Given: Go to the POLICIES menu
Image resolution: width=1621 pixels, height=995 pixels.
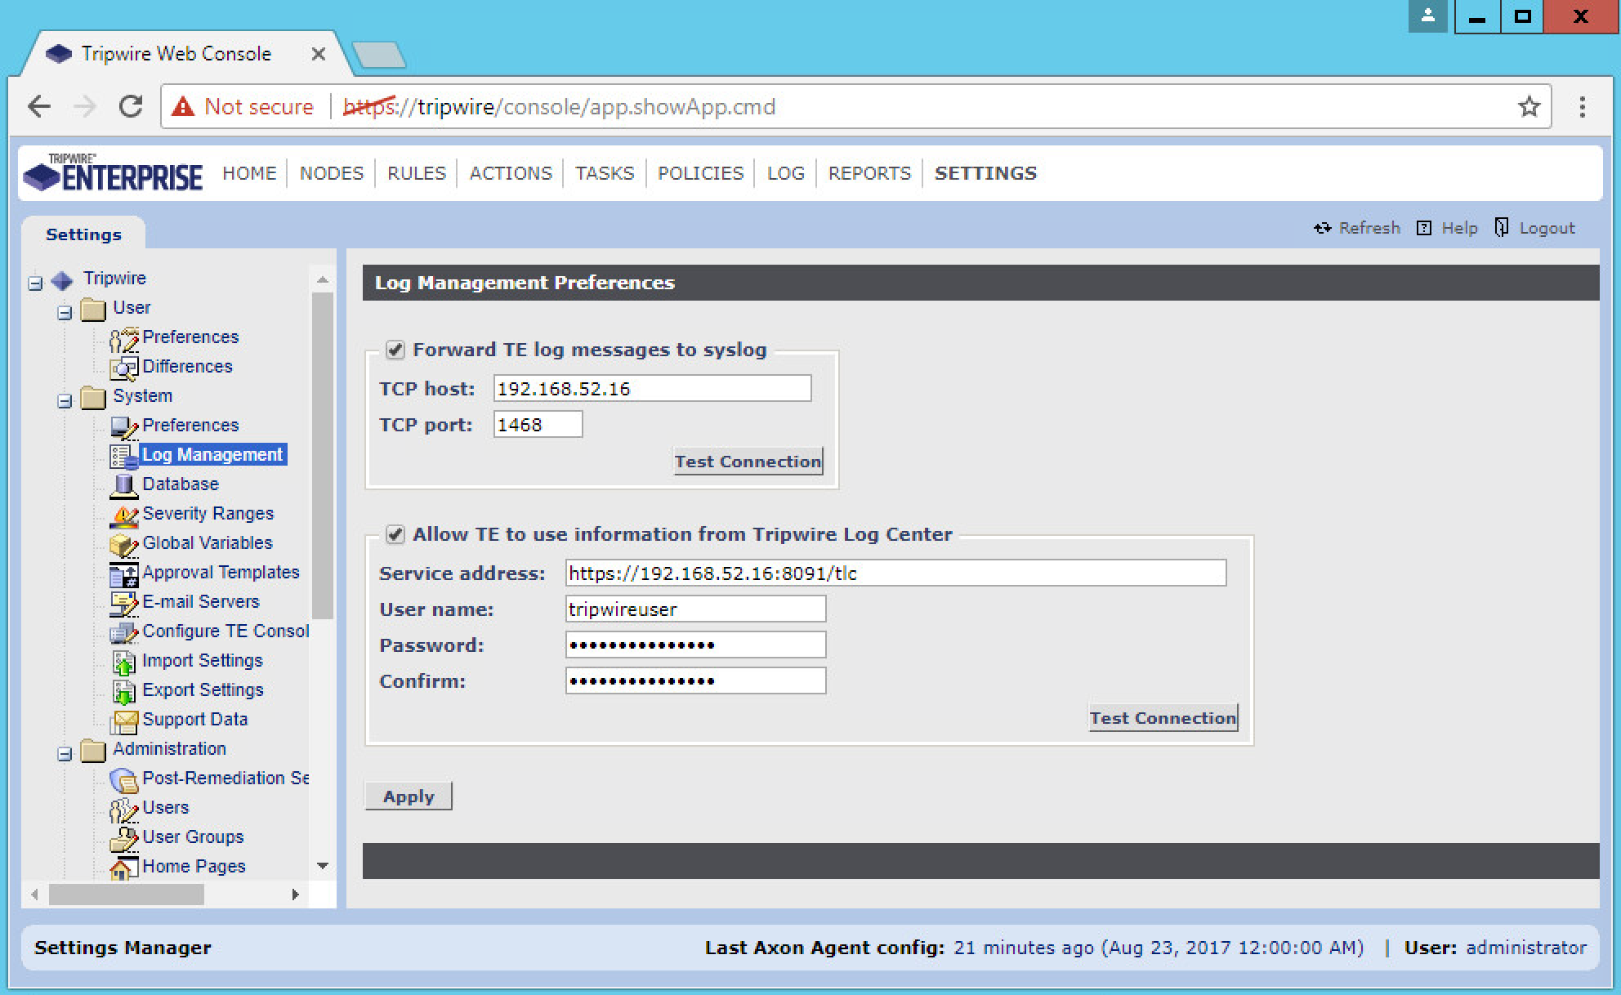Looking at the screenshot, I should pos(700,173).
